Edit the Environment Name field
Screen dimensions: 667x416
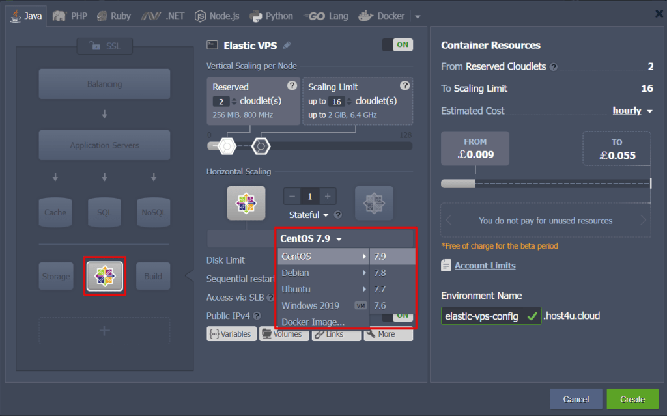pyautogui.click(x=491, y=316)
